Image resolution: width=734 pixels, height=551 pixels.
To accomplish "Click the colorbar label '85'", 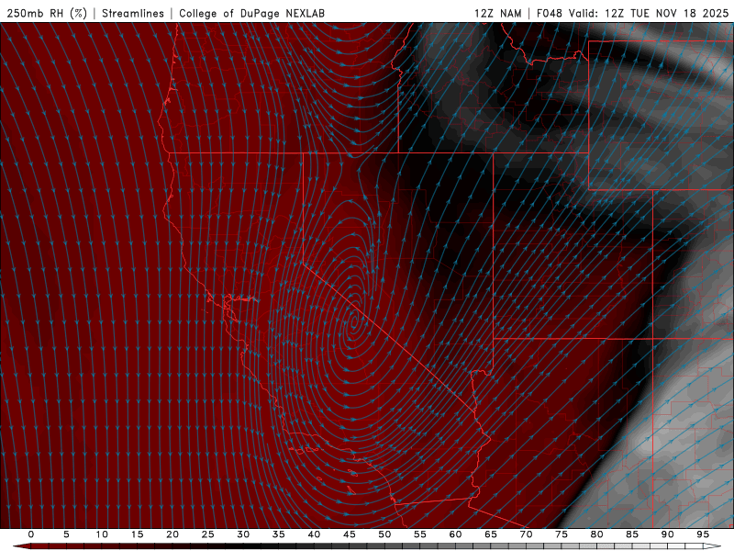I will [x=632, y=534].
